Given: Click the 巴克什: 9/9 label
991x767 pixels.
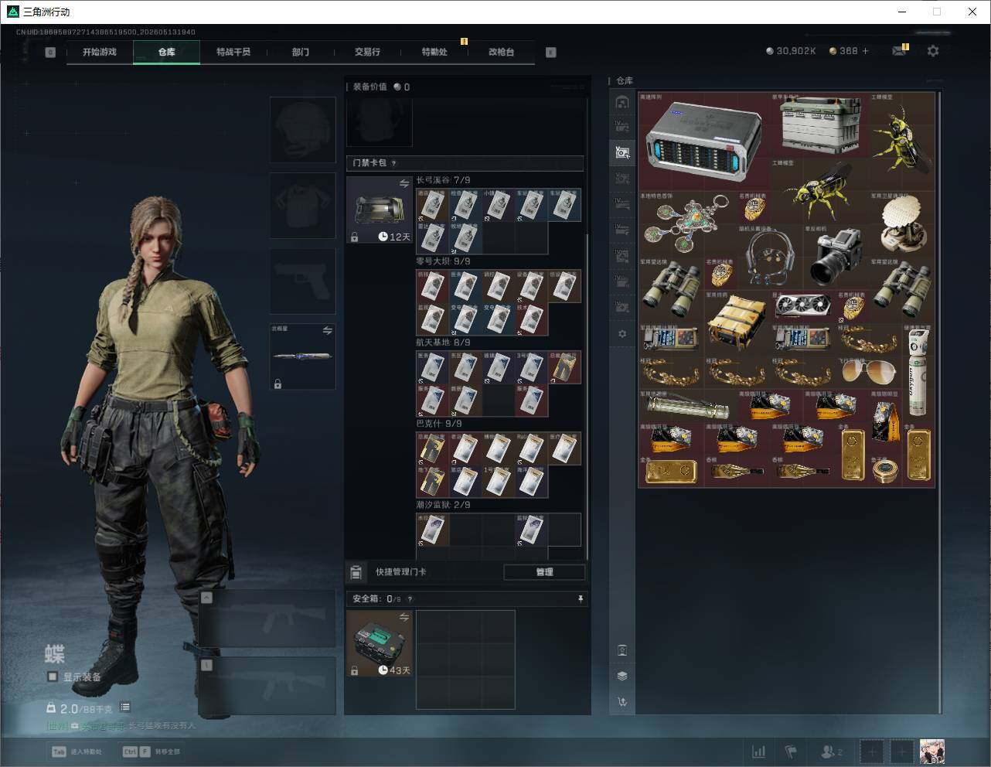Looking at the screenshot, I should pos(439,424).
